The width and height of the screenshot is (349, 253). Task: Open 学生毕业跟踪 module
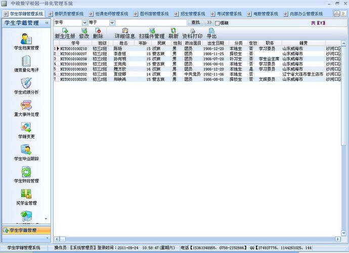(26, 152)
